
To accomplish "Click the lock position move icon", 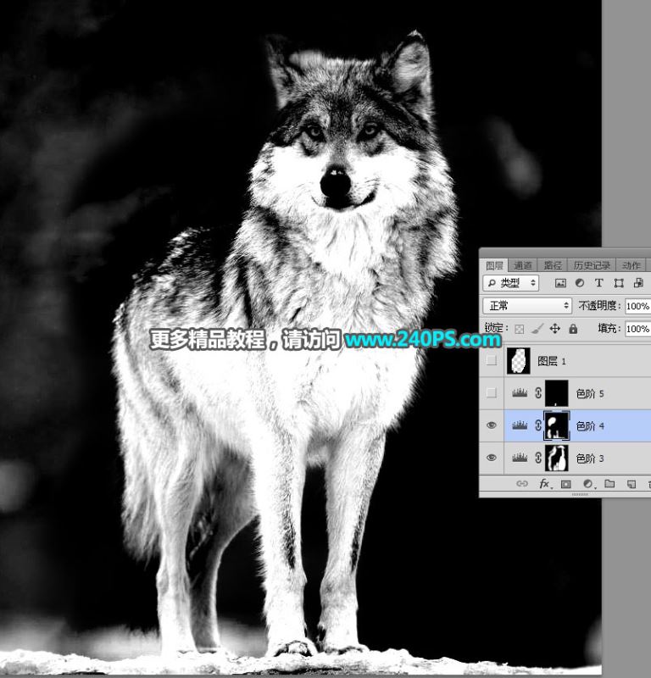I will pyautogui.click(x=555, y=329).
